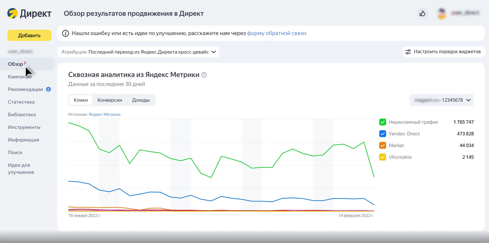Click the widget order settings sliders icon

pyautogui.click(x=408, y=52)
